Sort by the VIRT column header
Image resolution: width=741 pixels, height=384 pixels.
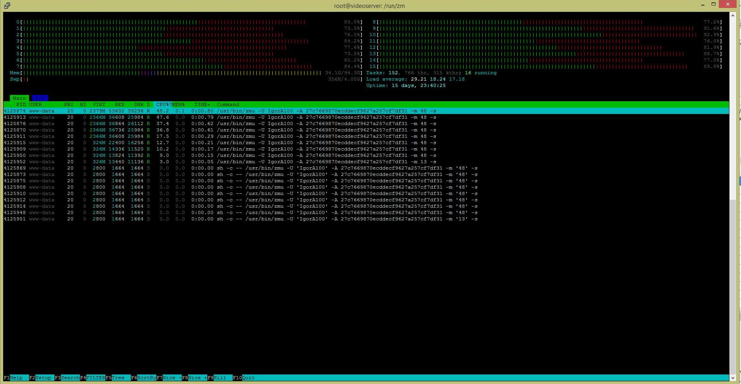point(99,104)
